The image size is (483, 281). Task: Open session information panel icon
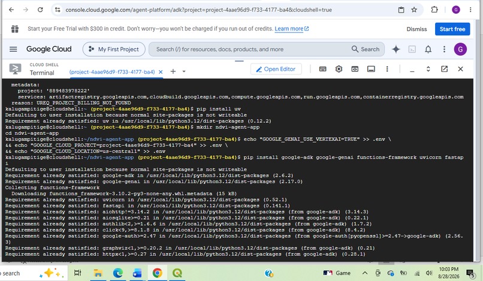click(371, 69)
